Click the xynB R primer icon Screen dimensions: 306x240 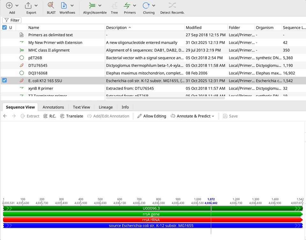coord(22,88)
